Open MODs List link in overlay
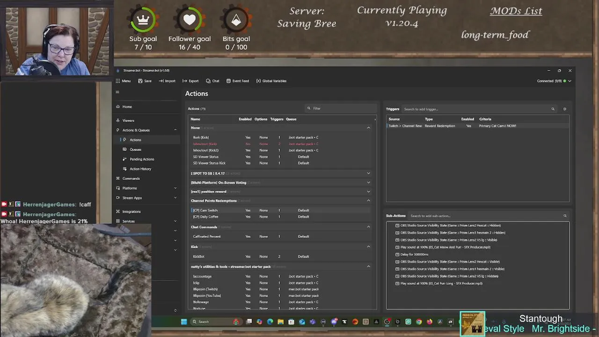Screen dimensions: 599x337 pyautogui.click(x=516, y=11)
